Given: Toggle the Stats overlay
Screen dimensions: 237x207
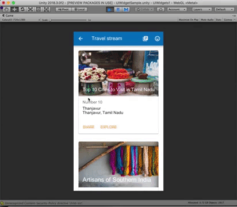Looking at the screenshot, I should click(x=219, y=20).
